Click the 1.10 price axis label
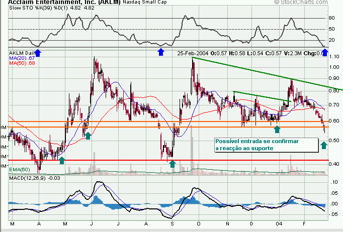Image resolution: width=343 pixels, height=232 pixels. click(334, 57)
